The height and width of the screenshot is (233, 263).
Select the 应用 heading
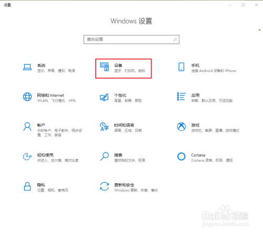tap(195, 96)
